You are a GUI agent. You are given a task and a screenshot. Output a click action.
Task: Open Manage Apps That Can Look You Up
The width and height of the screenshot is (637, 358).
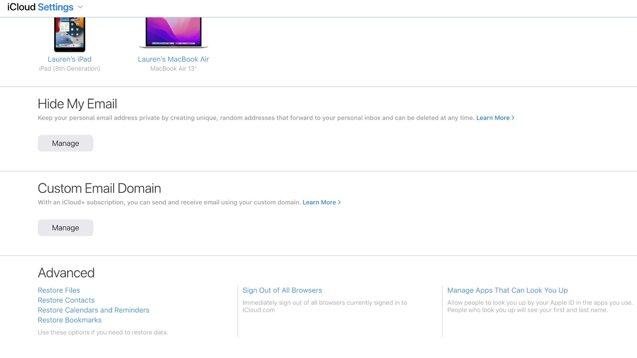coord(507,290)
